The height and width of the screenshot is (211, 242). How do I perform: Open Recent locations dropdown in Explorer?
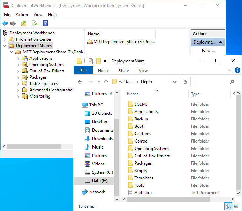click(x=99, y=82)
